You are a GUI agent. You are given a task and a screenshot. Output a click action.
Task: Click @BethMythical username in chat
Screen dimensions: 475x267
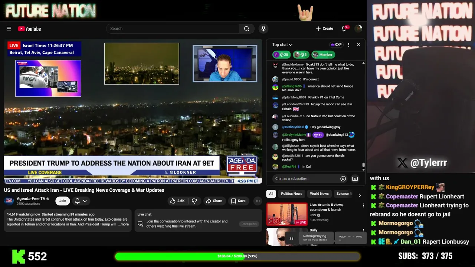tap(293, 127)
